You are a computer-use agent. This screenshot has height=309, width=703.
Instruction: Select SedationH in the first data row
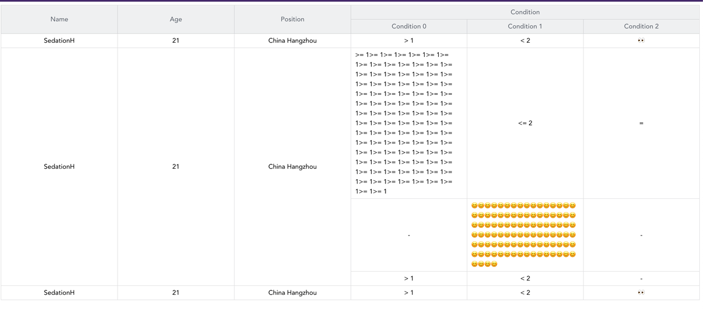point(59,41)
